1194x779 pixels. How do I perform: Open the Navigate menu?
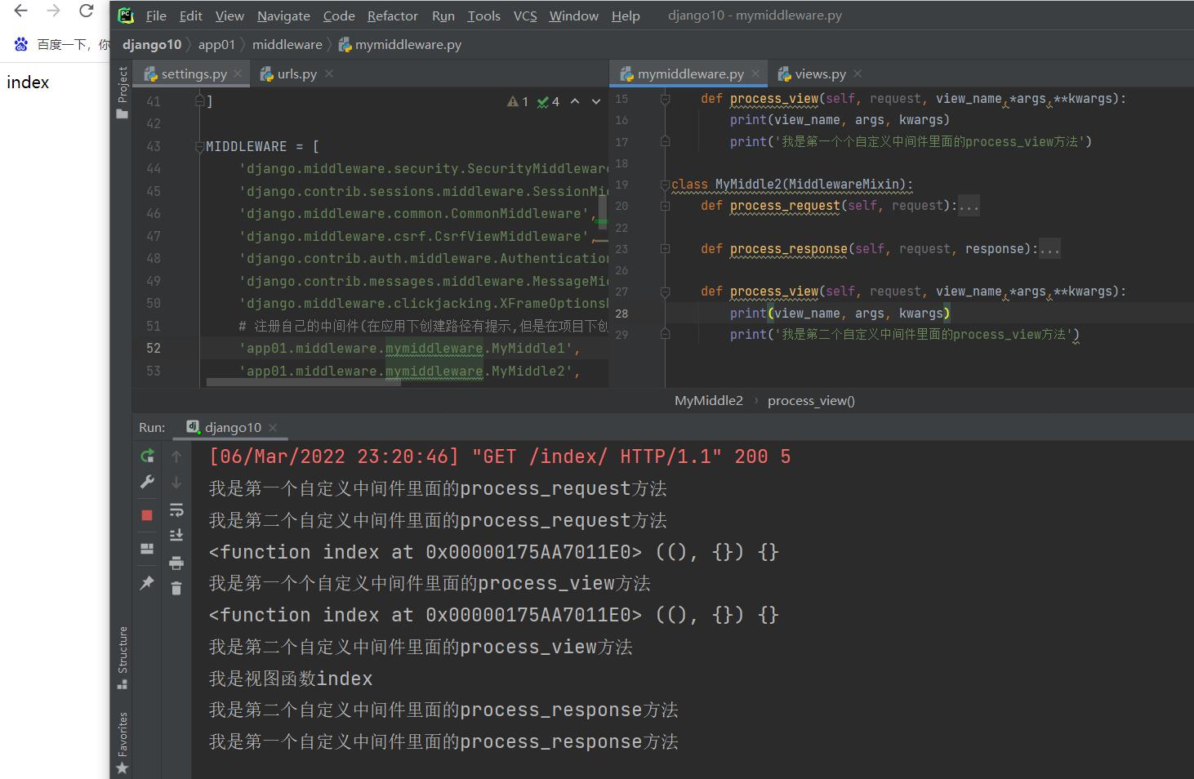(283, 16)
